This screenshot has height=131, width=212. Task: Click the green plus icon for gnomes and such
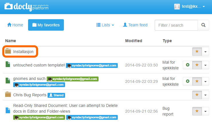point(188,81)
